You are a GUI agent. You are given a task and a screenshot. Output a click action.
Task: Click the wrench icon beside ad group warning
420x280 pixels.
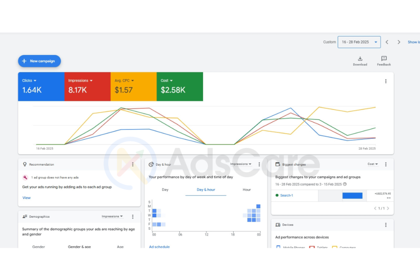[25, 178]
